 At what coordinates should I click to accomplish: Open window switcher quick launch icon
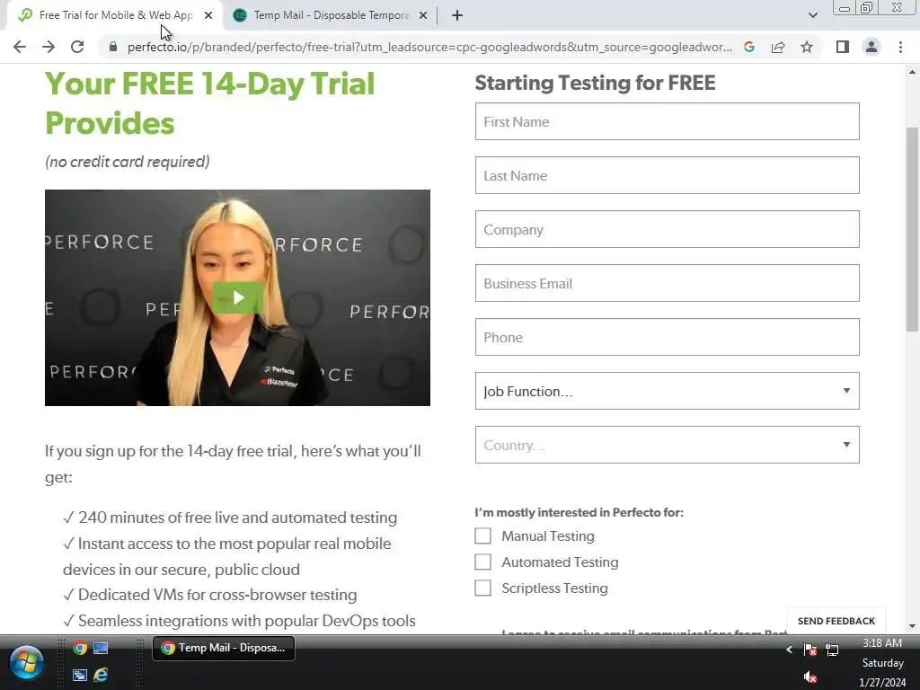[80, 675]
